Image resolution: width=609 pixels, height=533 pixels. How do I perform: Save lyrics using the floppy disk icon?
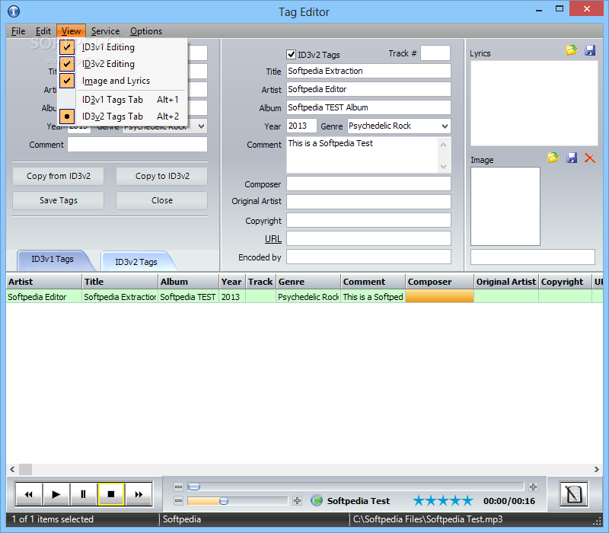point(590,50)
